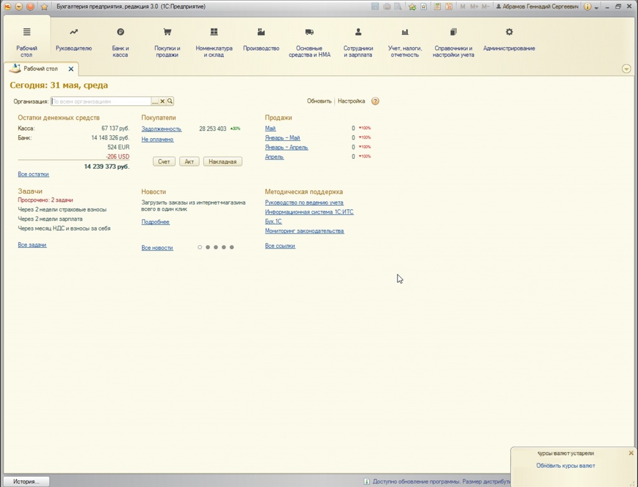Open Учет, налоги, отчетность section

[x=405, y=42]
